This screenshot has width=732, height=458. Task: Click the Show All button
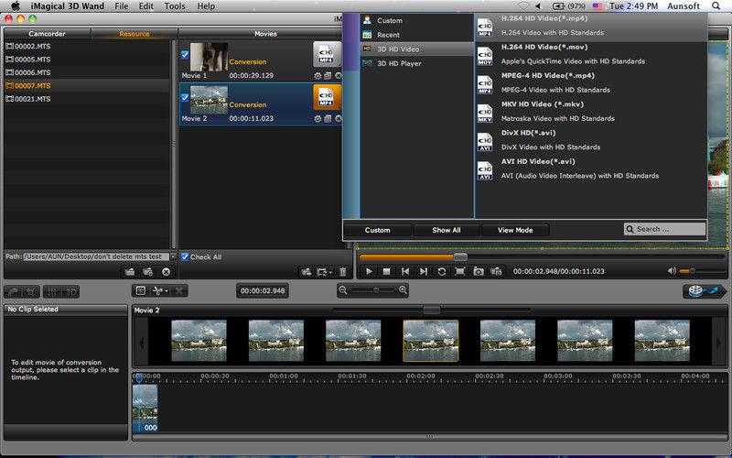(447, 230)
